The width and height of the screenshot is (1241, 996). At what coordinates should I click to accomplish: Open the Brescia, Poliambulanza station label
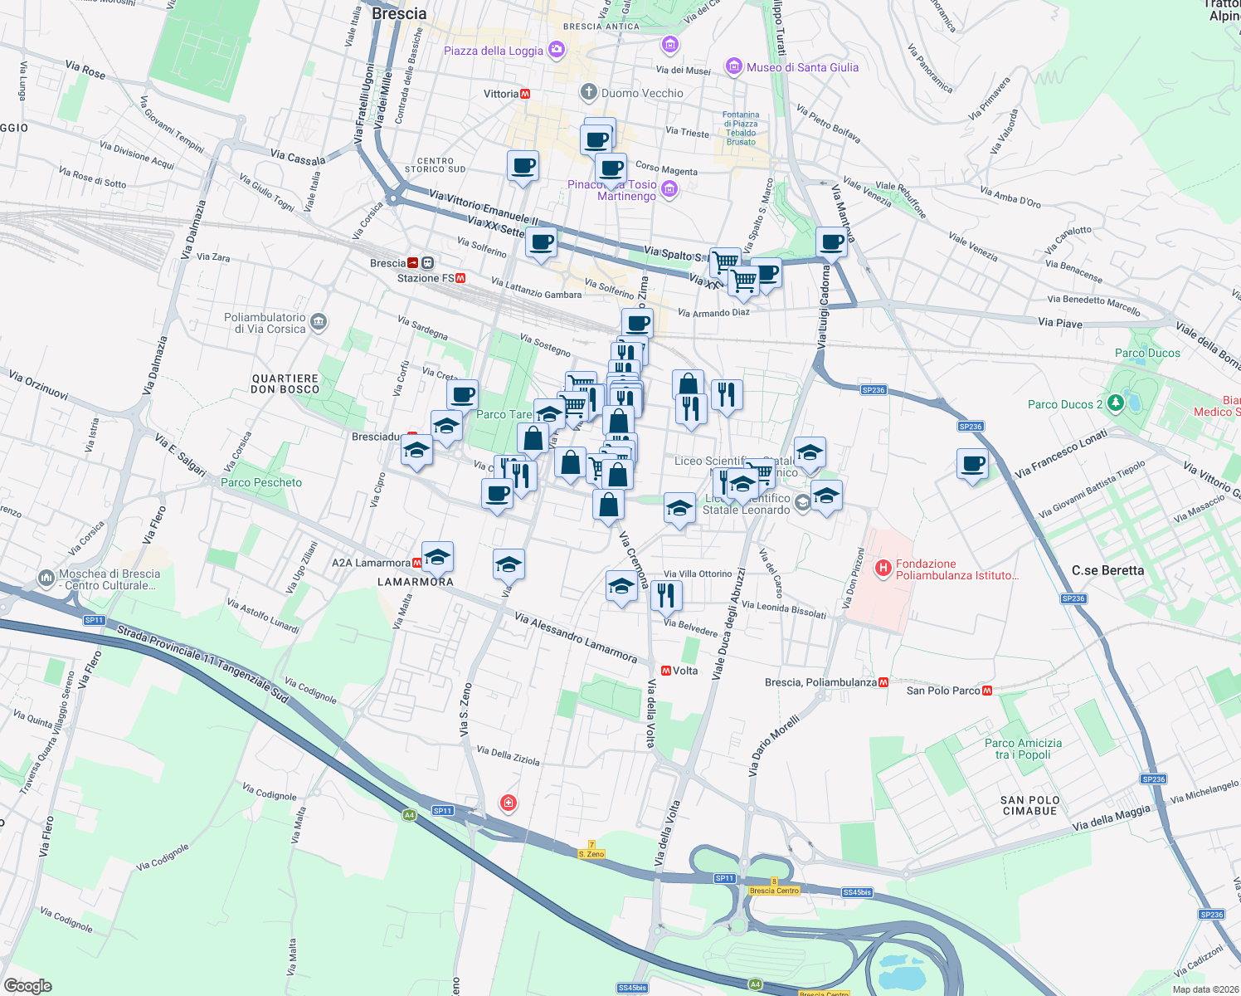(x=823, y=681)
